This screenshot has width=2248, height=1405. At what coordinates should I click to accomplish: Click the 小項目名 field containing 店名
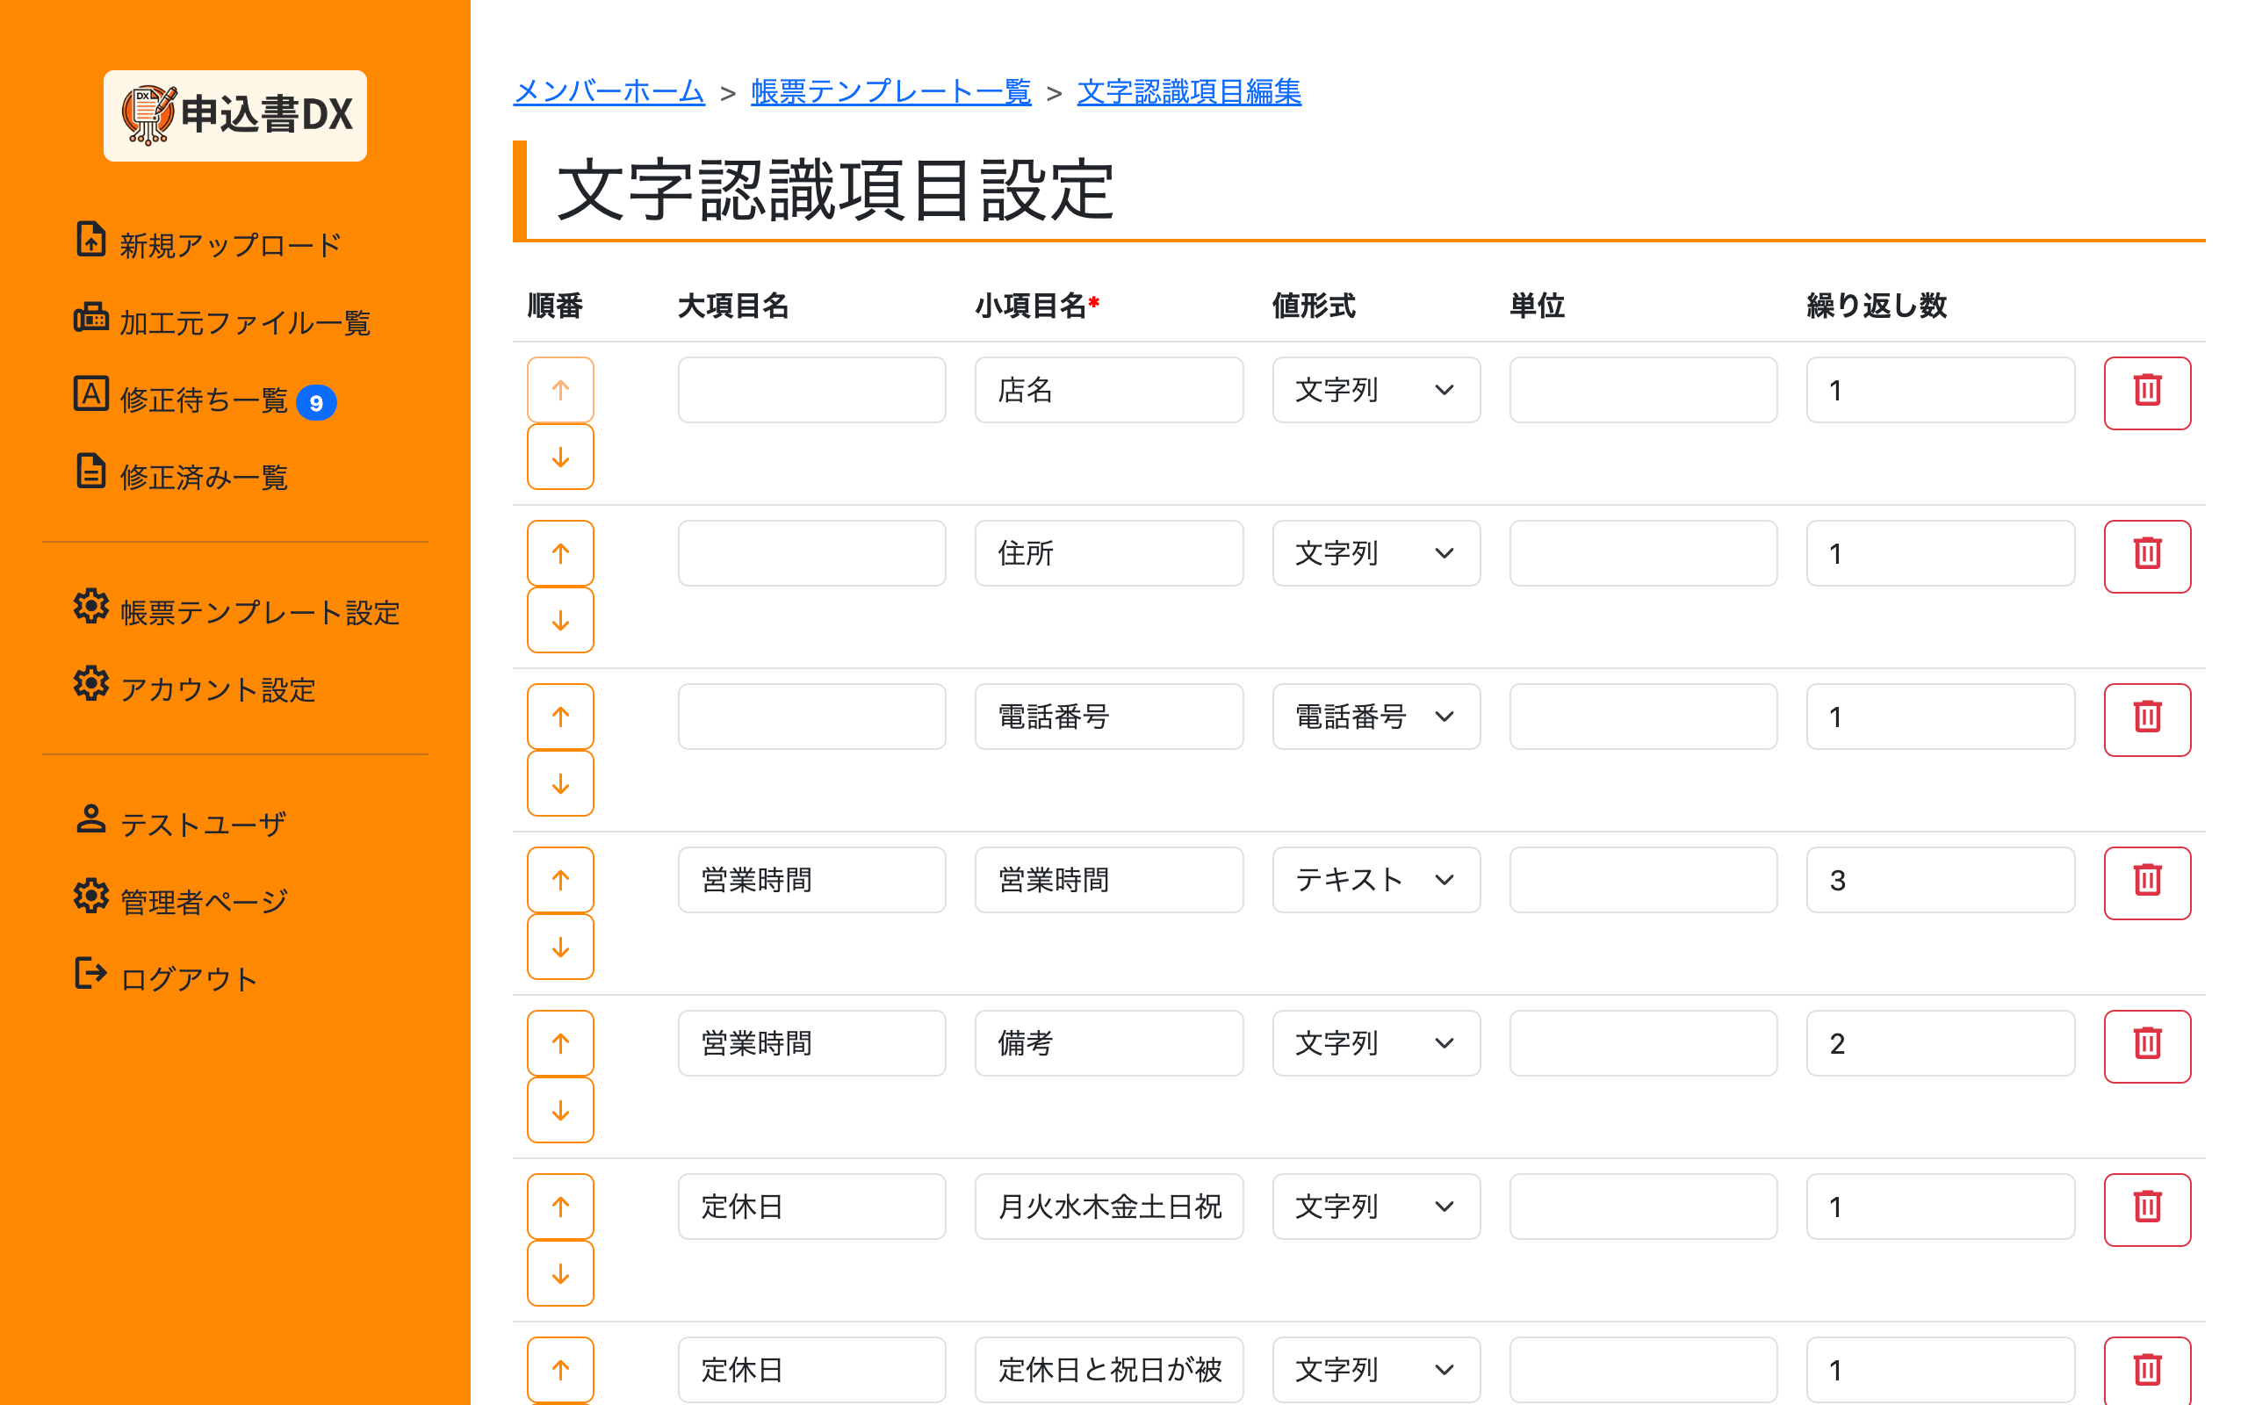pyautogui.click(x=1109, y=390)
